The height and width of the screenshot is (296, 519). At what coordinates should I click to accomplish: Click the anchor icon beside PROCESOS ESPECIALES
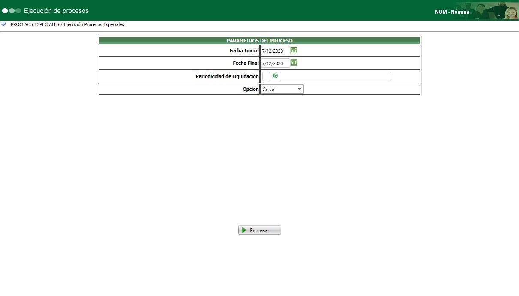(4, 24)
